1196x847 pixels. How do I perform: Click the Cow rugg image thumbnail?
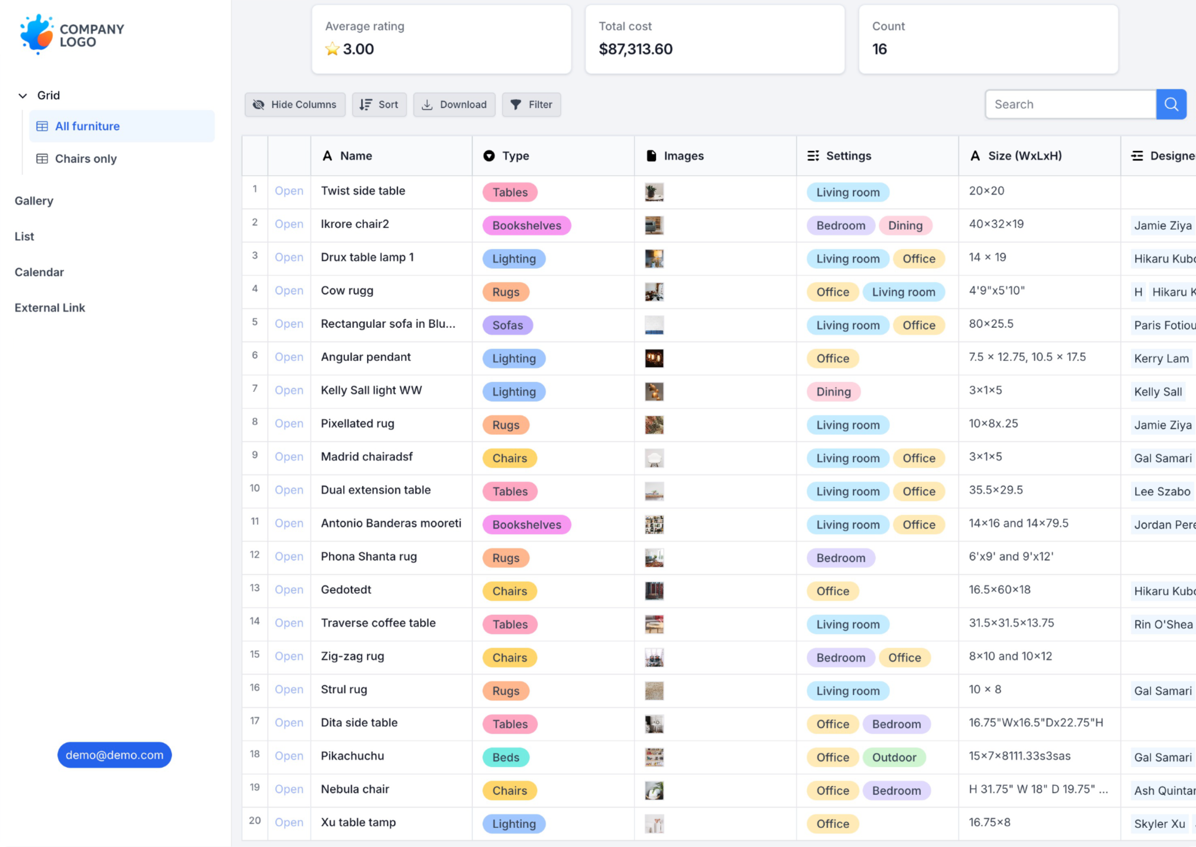click(654, 292)
